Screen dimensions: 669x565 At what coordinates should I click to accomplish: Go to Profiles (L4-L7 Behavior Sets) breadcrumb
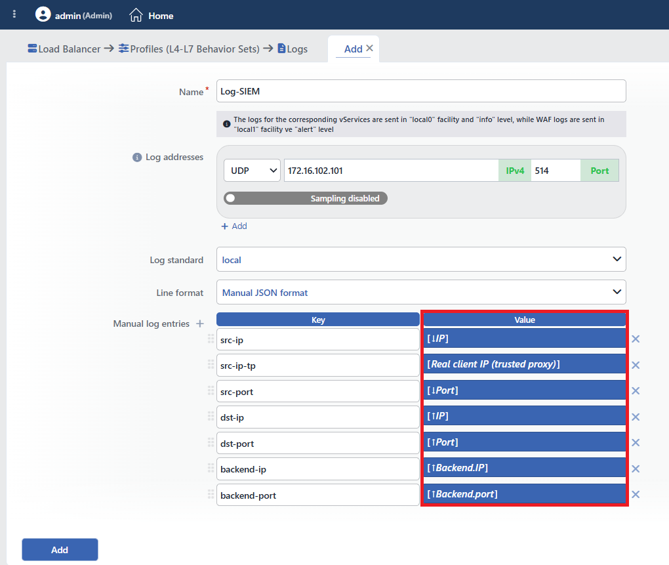coord(195,49)
